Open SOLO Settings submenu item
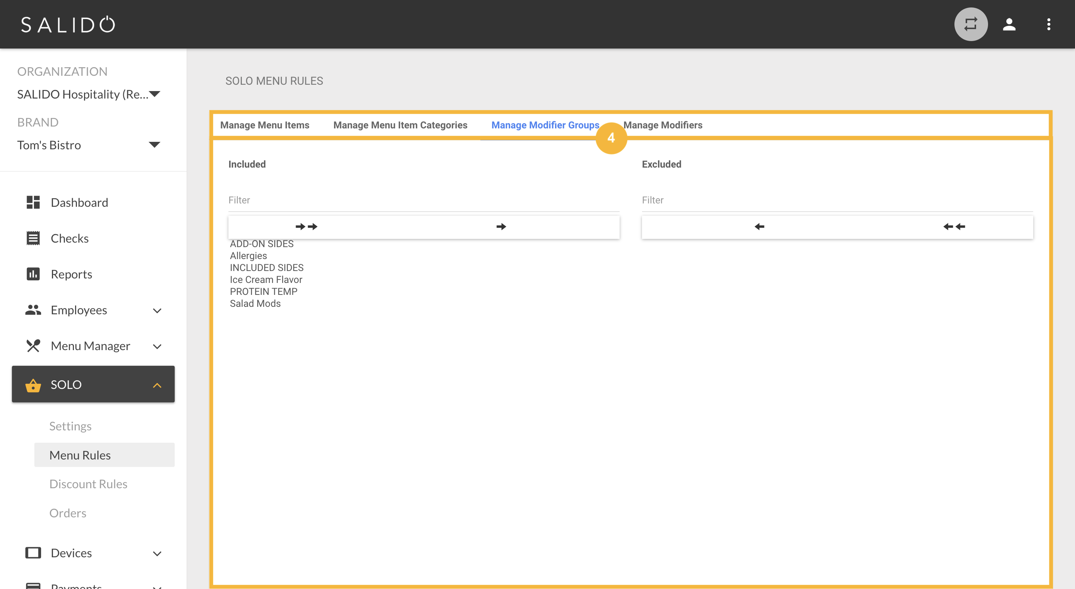 tap(70, 426)
